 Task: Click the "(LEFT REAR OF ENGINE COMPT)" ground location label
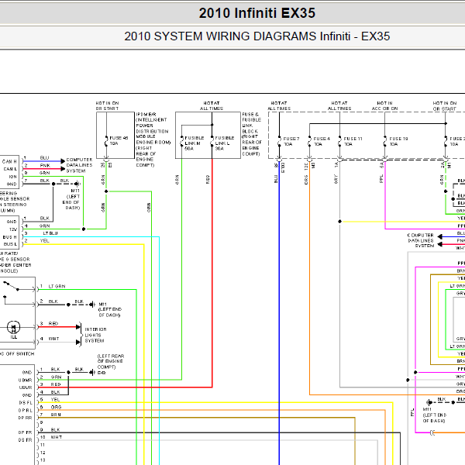click(x=111, y=361)
